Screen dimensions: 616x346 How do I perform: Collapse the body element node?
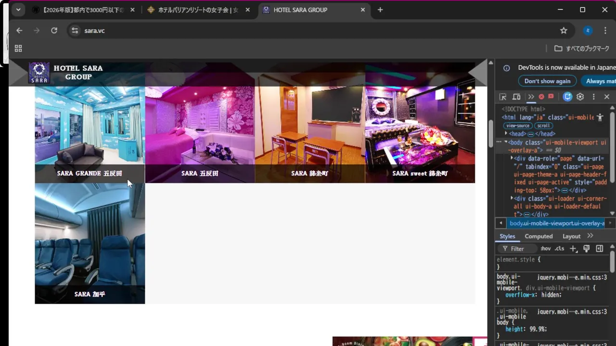tap(506, 143)
